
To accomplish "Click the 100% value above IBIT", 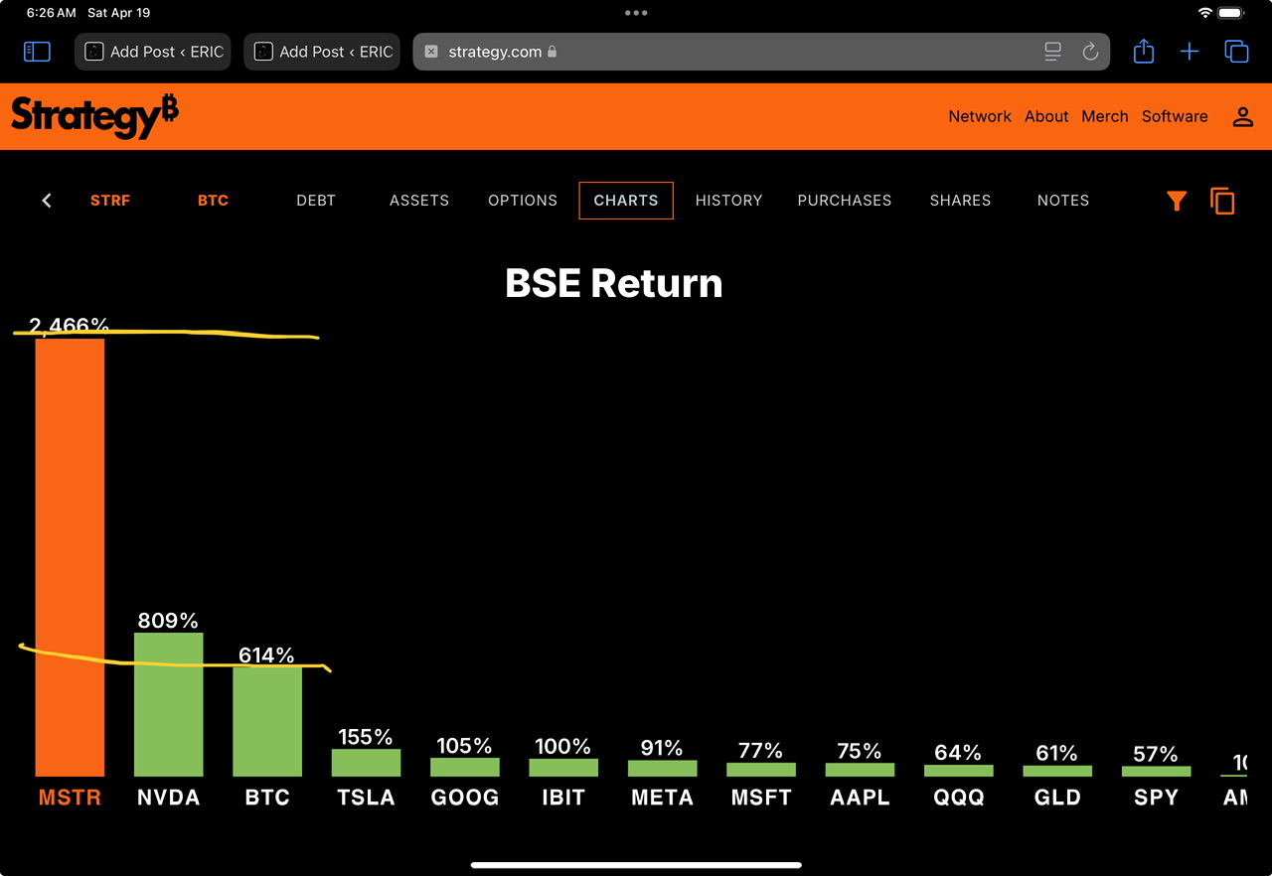I will coord(563,747).
